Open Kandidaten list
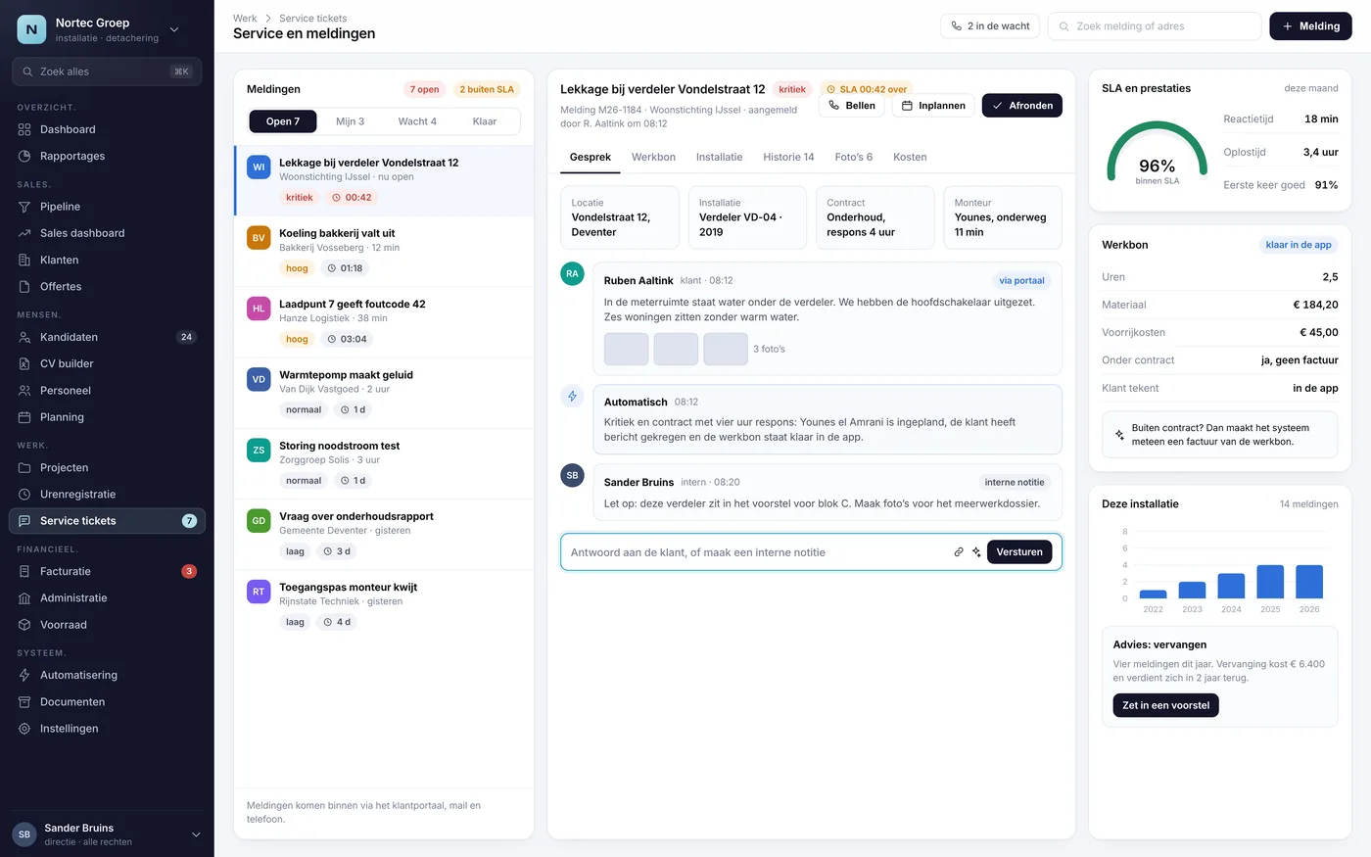Image resolution: width=1371 pixels, height=857 pixels. (107, 337)
